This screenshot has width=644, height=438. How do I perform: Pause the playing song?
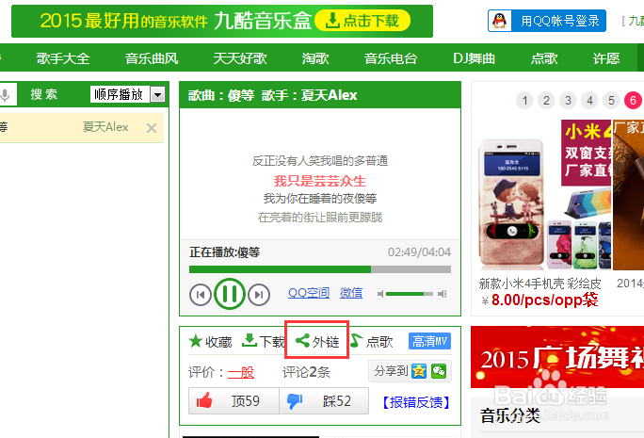coord(230,294)
